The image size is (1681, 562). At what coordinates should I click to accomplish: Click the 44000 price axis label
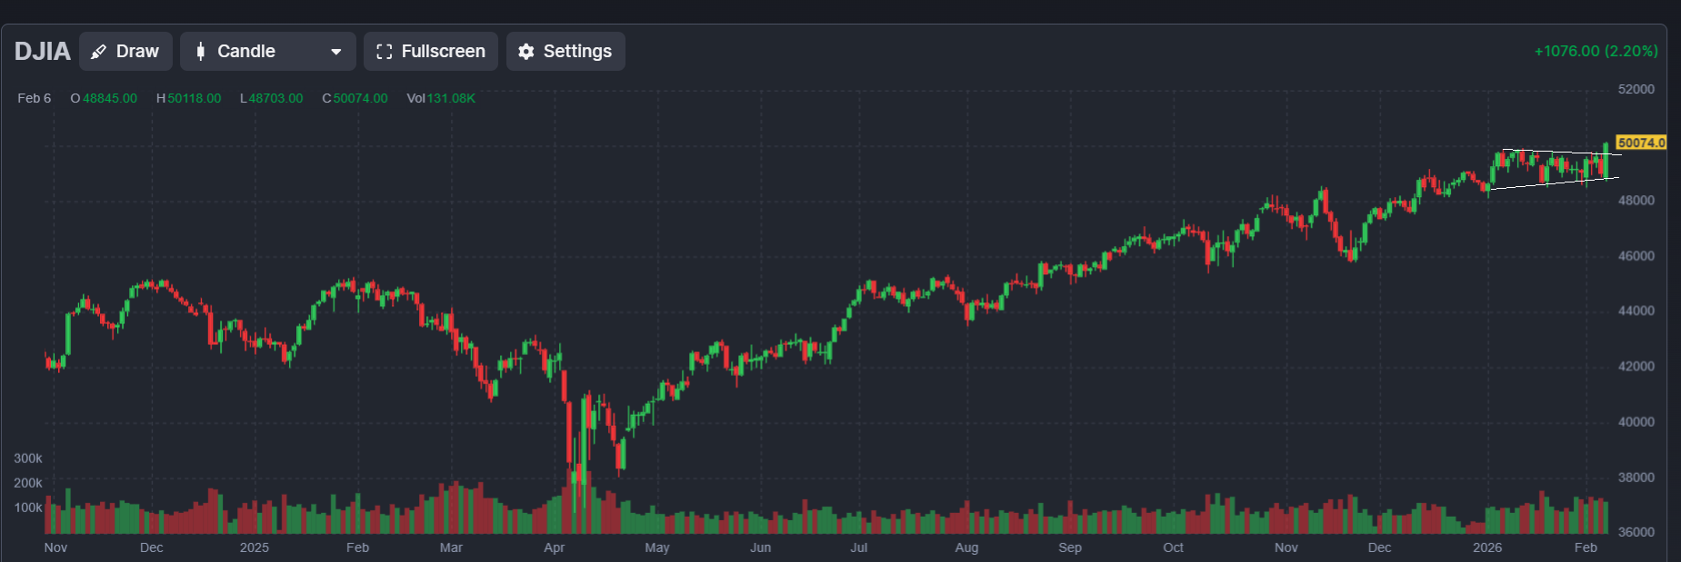(1636, 311)
